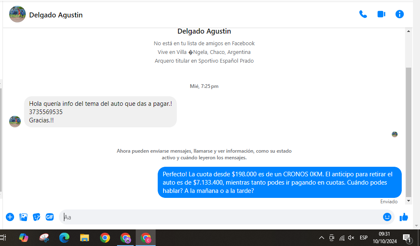Click sender avatar next to received message
This screenshot has height=246, width=420.
coord(15,122)
